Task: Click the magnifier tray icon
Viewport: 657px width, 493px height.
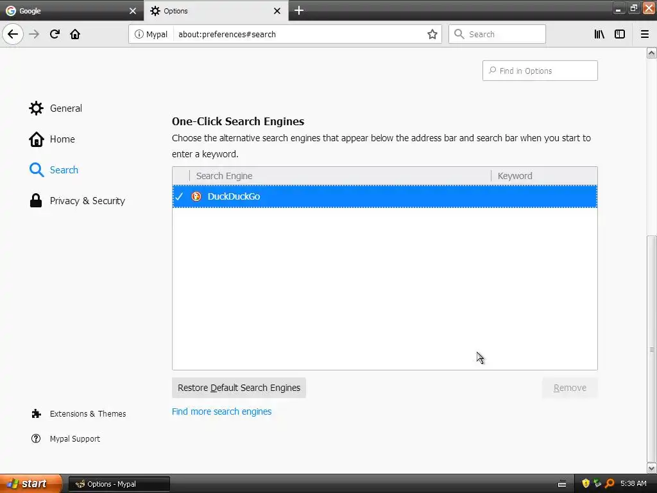Action: tap(610, 484)
